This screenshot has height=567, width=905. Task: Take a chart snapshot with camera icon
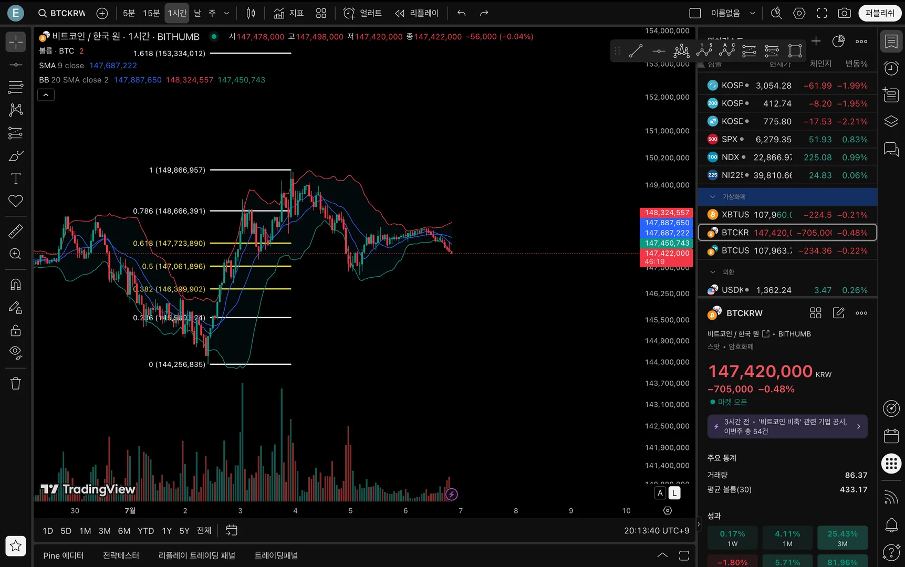pyautogui.click(x=844, y=13)
